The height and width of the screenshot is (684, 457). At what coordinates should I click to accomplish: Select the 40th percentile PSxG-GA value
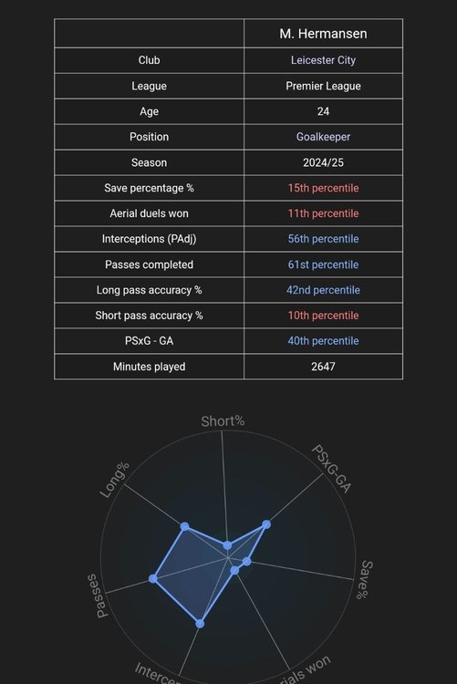pos(323,341)
